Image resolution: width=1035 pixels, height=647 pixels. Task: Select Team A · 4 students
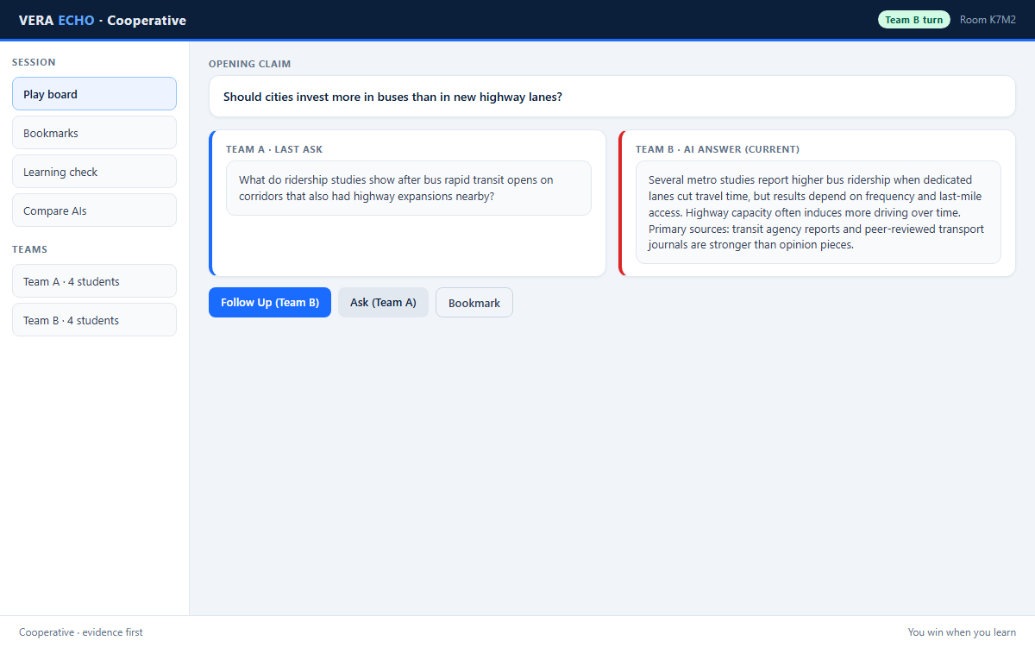coord(94,281)
